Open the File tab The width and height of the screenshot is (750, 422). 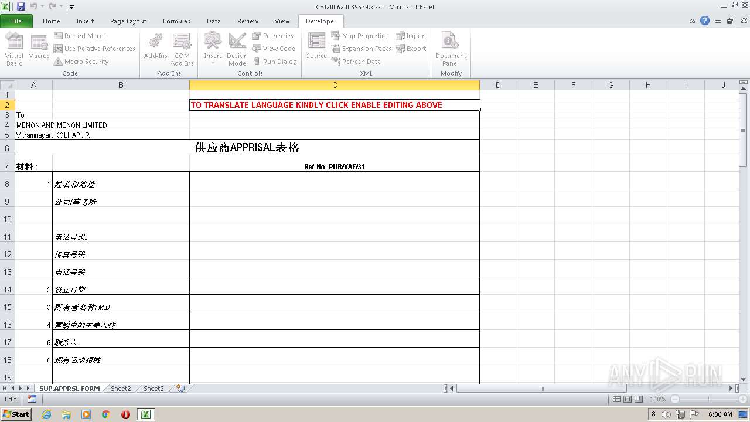pos(16,21)
